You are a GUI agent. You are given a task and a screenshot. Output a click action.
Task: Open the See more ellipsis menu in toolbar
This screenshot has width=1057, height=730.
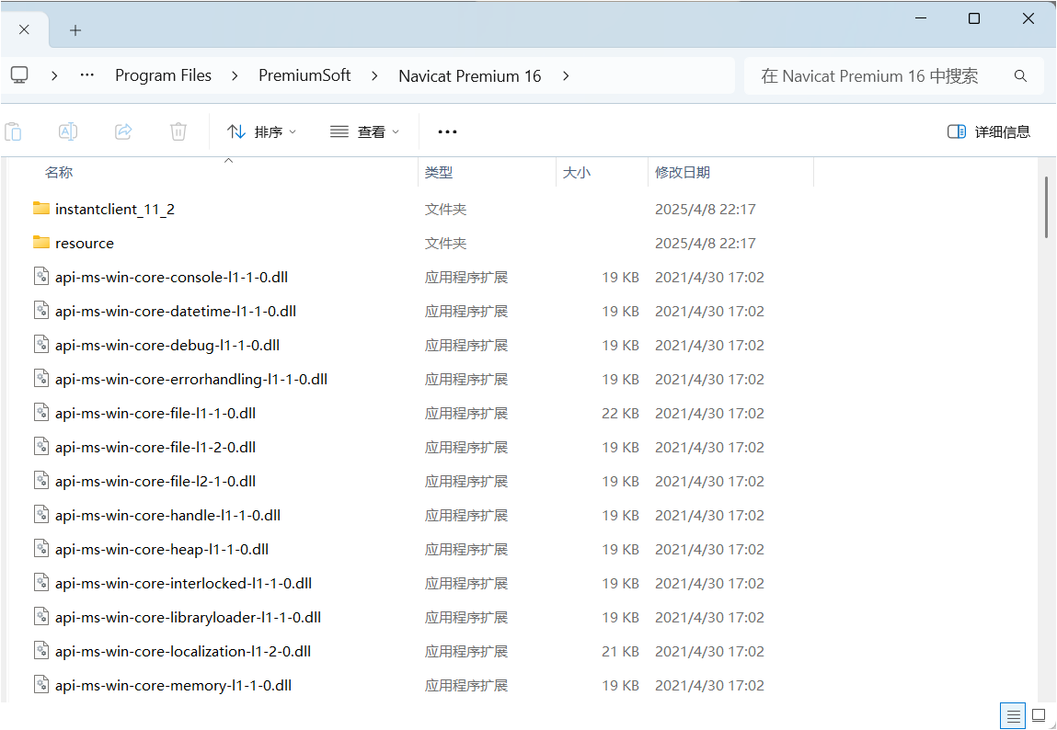click(x=448, y=132)
